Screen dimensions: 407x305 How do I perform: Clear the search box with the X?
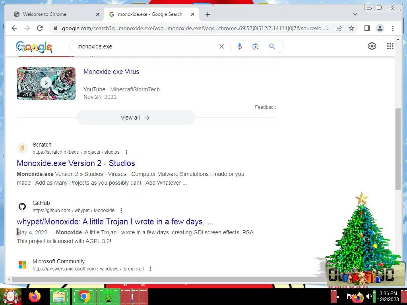pos(222,46)
